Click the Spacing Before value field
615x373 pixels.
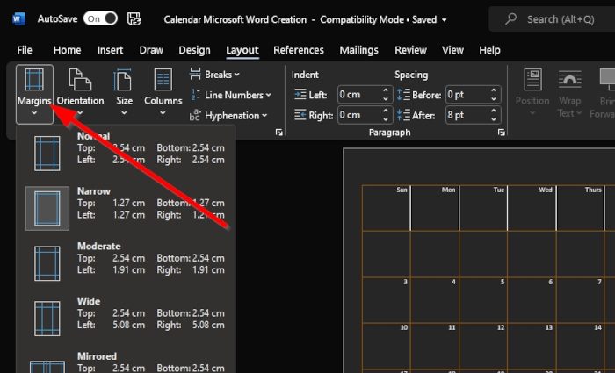[467, 95]
